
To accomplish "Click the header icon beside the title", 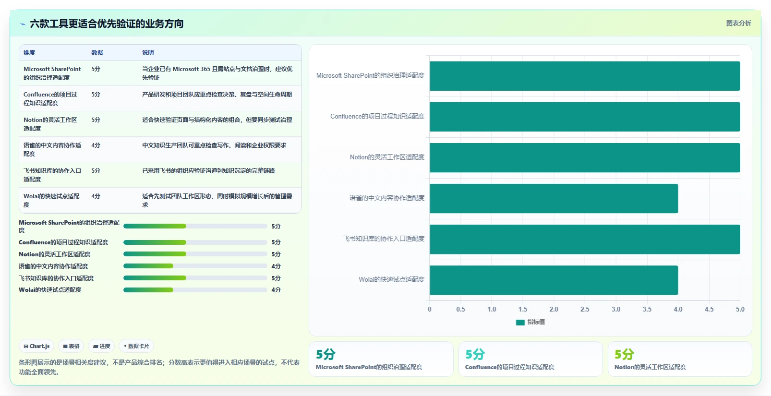I will (x=23, y=24).
